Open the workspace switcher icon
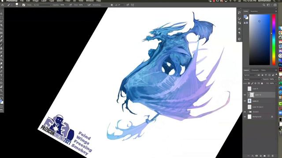Image resolution: width=282 pixels, height=158 pixels. (268, 5)
